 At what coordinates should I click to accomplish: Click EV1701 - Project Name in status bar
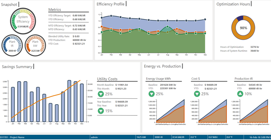[x=12, y=137]
